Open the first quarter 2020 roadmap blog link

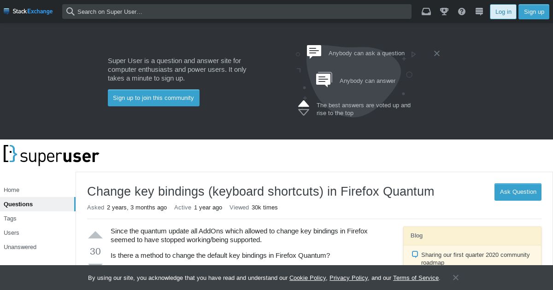pos(475,258)
